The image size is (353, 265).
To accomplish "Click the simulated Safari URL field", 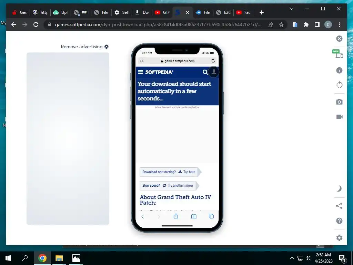I will coord(177,61).
